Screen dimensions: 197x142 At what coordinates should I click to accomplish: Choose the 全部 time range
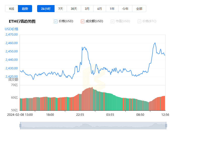[139, 9]
